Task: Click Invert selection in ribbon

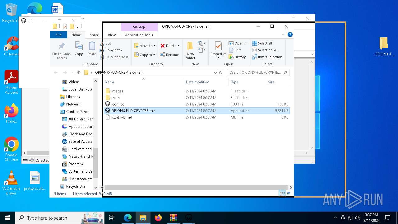Action: pos(267,57)
